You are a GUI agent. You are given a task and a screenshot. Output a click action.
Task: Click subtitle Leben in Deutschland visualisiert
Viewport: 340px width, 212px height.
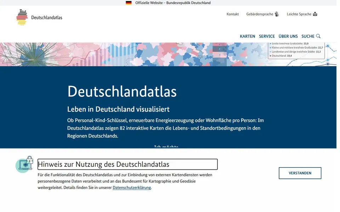point(118,109)
